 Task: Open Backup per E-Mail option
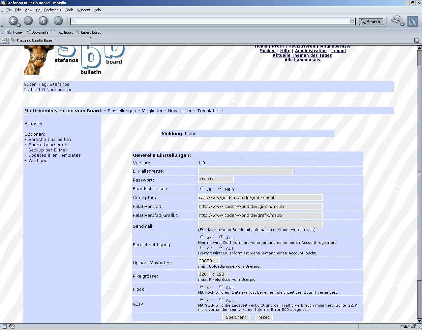pyautogui.click(x=48, y=150)
